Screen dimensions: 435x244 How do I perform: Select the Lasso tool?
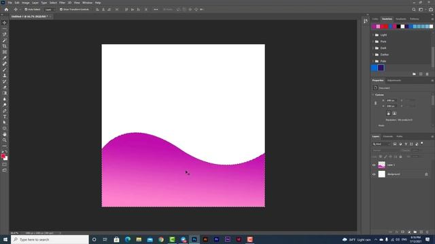(5, 35)
